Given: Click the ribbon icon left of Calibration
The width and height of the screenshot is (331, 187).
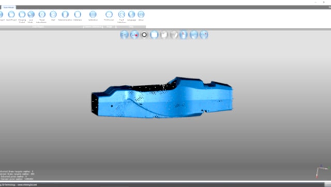Looking at the screenshot, I should pos(78,15).
